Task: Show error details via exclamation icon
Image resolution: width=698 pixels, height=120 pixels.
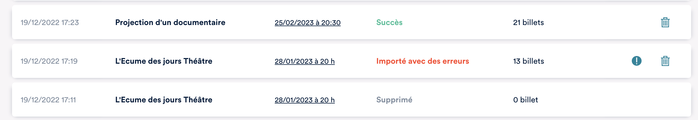Action: tap(636, 61)
